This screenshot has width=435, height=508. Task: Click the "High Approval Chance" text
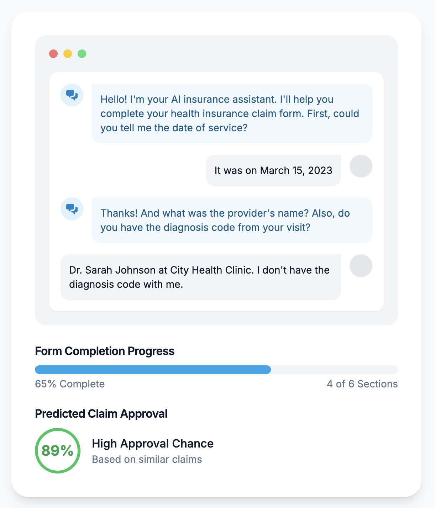[x=153, y=444]
